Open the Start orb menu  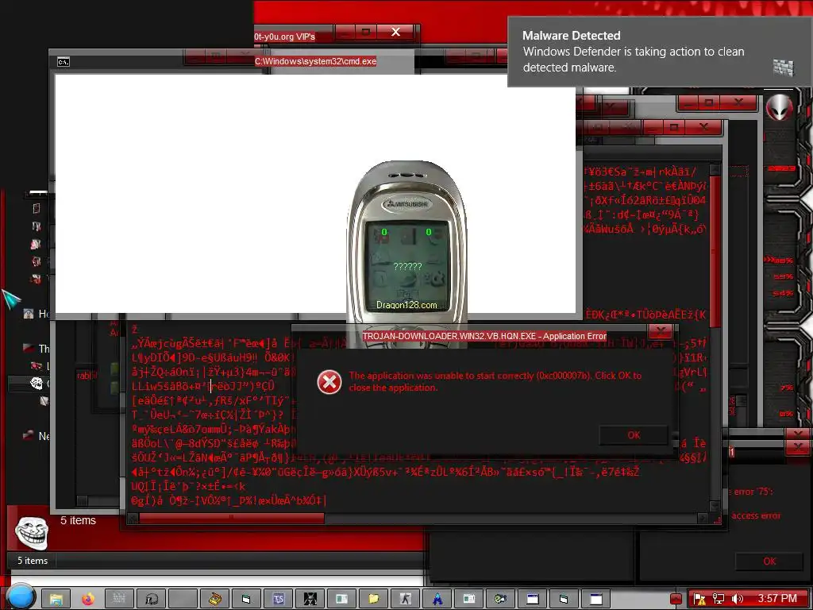[21, 597]
